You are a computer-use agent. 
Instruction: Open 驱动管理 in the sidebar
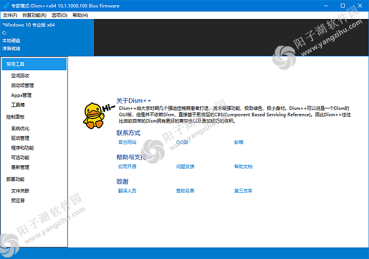click(x=20, y=138)
